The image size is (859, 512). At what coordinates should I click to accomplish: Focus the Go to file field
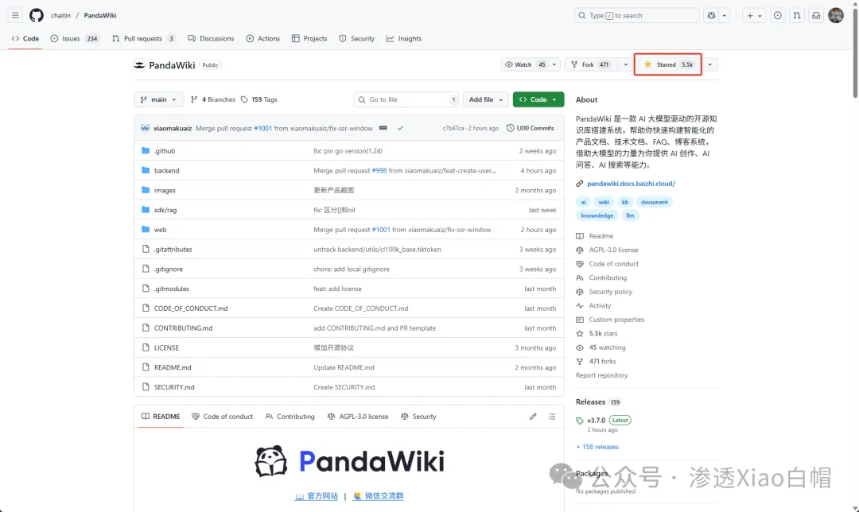point(406,99)
